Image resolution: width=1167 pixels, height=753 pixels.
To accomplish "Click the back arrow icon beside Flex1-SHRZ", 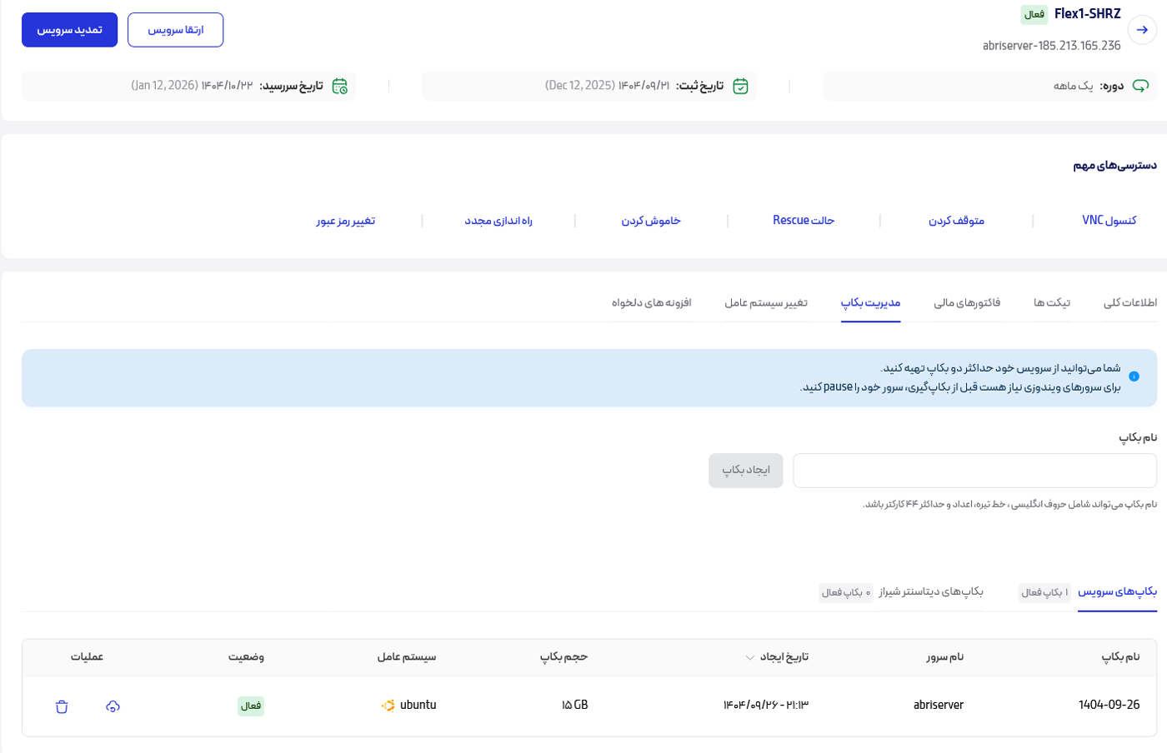I will point(1142,30).
